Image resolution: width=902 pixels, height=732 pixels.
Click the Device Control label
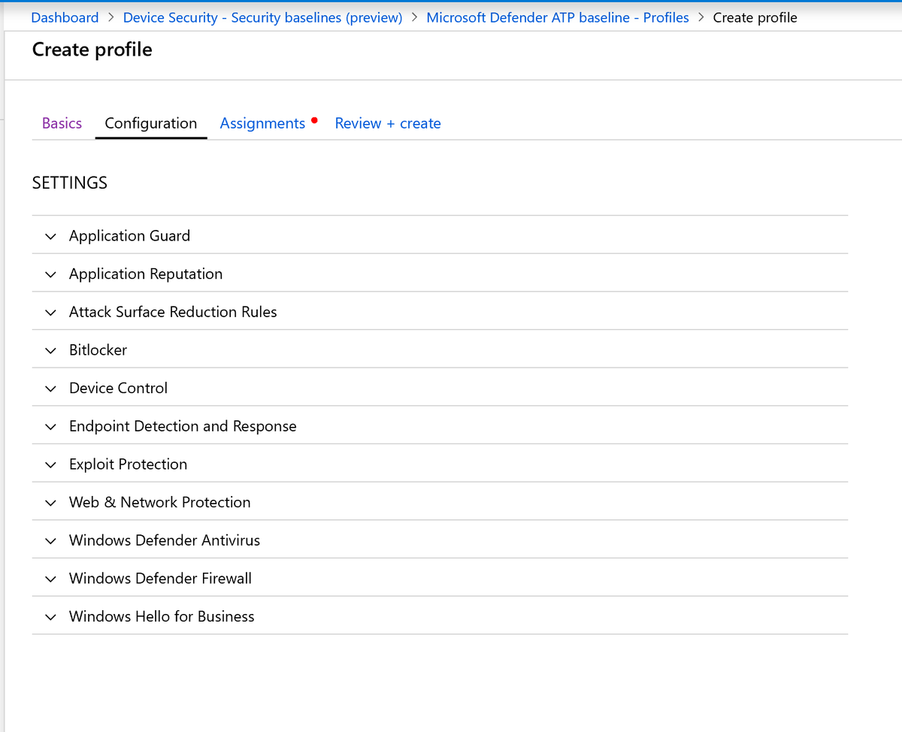click(118, 389)
